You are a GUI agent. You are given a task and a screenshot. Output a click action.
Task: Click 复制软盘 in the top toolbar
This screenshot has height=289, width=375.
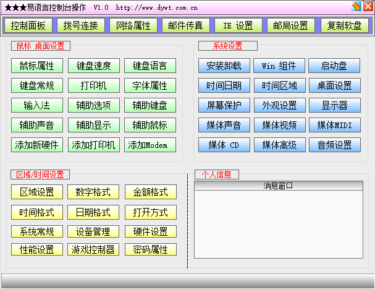(344, 26)
